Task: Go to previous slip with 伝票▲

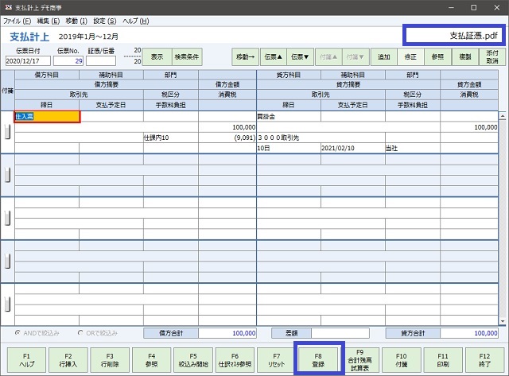Action: pyautogui.click(x=274, y=56)
